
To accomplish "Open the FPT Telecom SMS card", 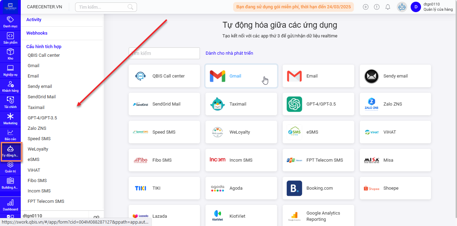I will pos(318,160).
